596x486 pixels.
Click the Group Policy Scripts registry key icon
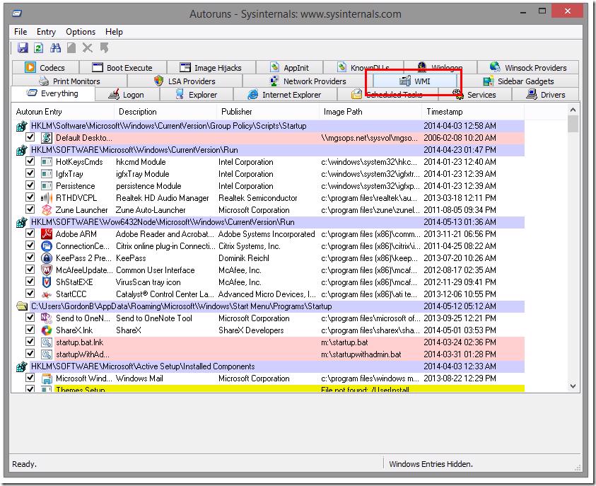pyautogui.click(x=22, y=126)
